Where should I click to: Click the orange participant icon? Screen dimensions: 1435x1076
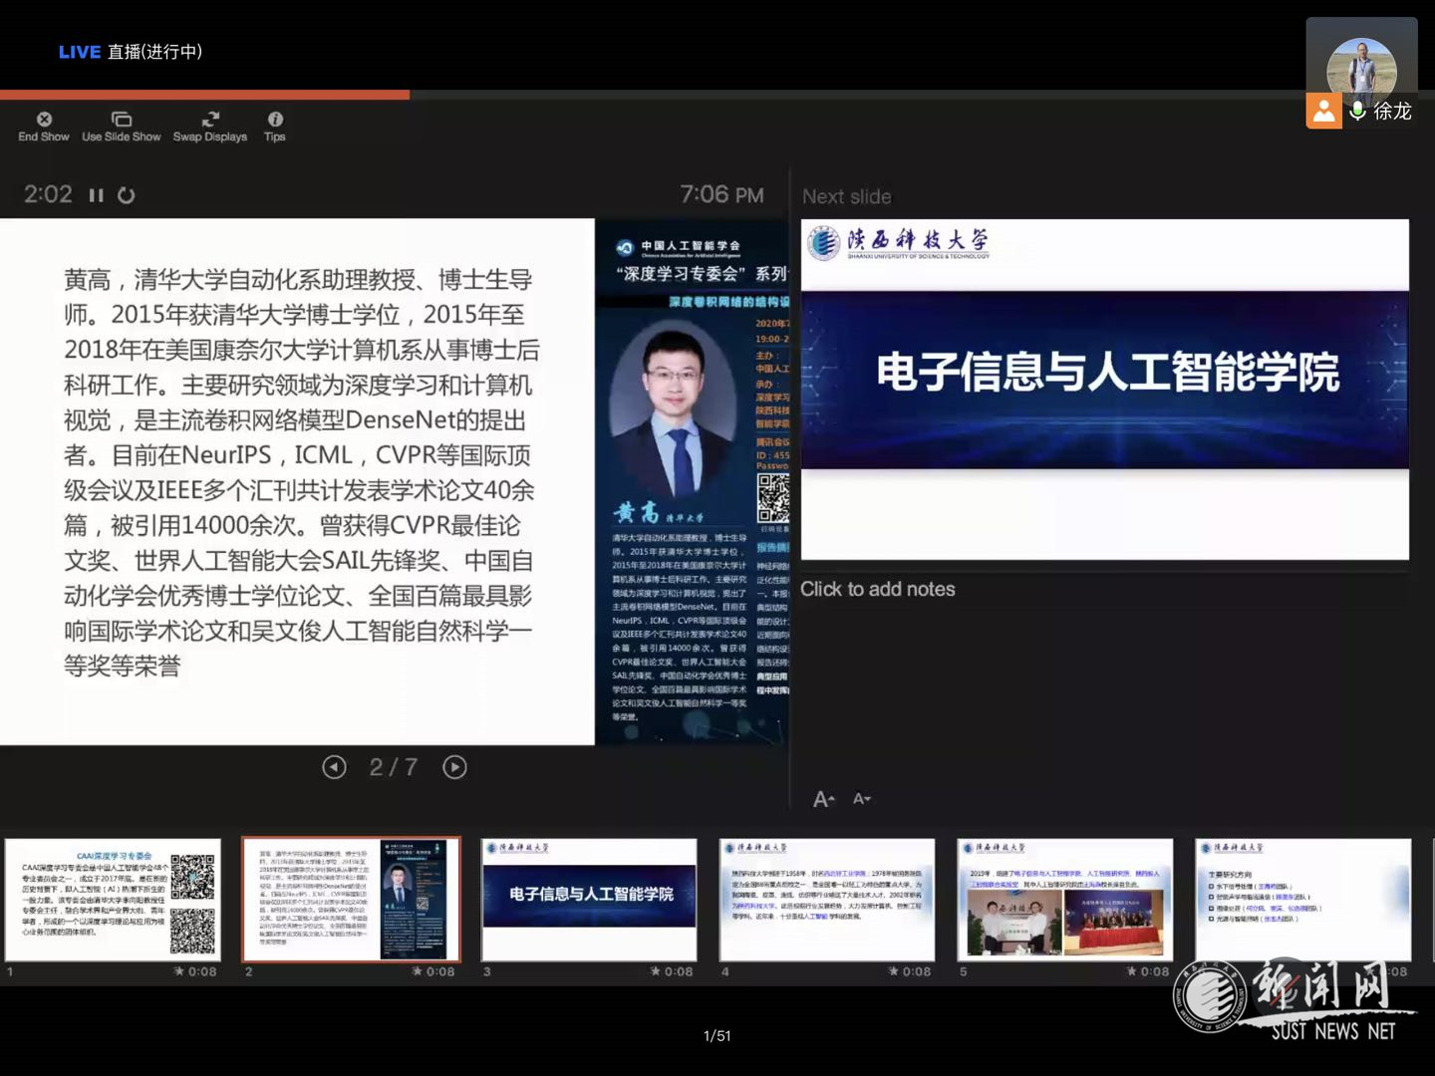coord(1323,111)
